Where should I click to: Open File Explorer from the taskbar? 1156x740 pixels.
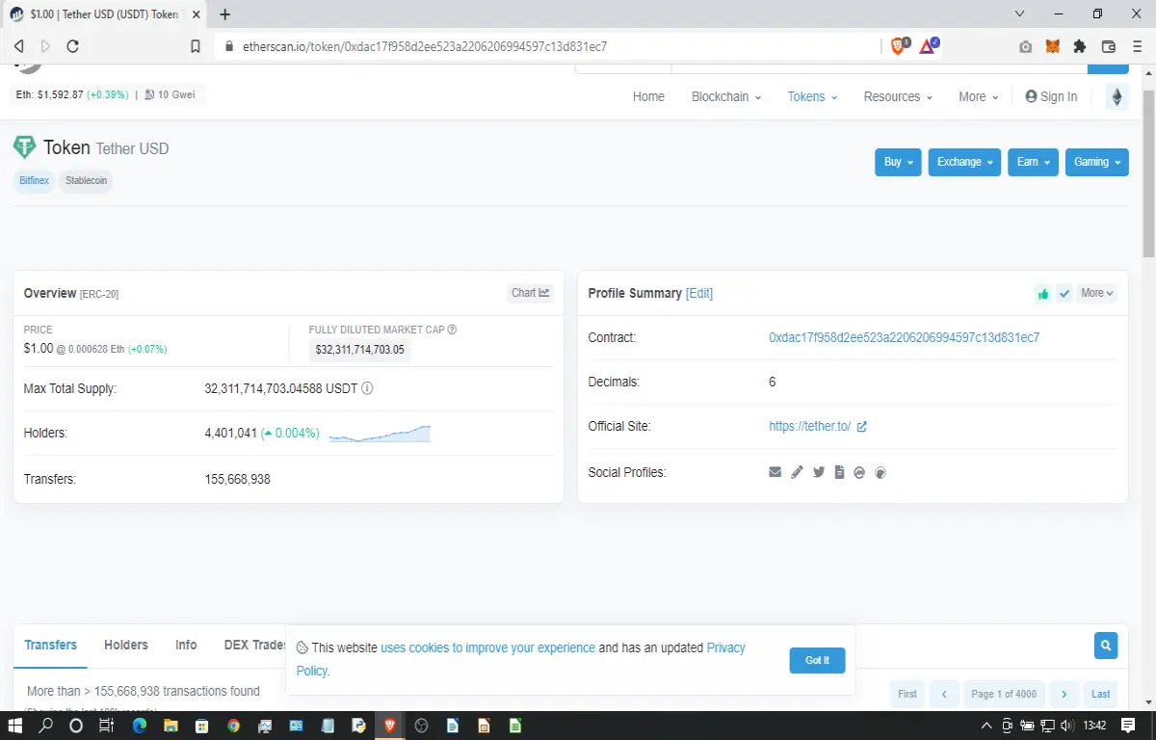pyautogui.click(x=171, y=726)
